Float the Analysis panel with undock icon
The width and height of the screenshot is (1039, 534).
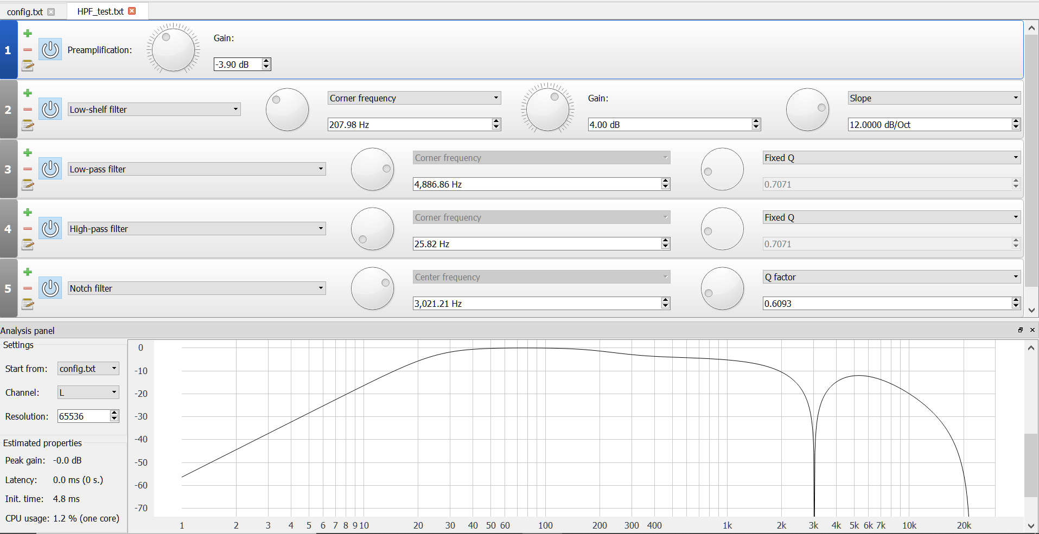1021,330
